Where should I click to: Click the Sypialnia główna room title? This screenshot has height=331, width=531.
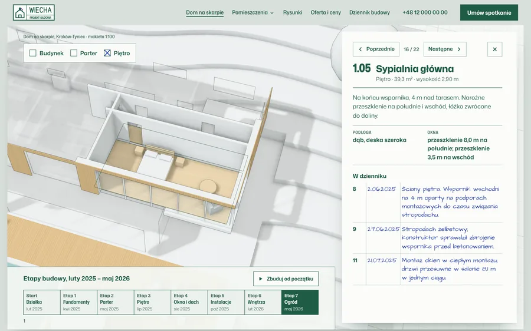(x=415, y=69)
